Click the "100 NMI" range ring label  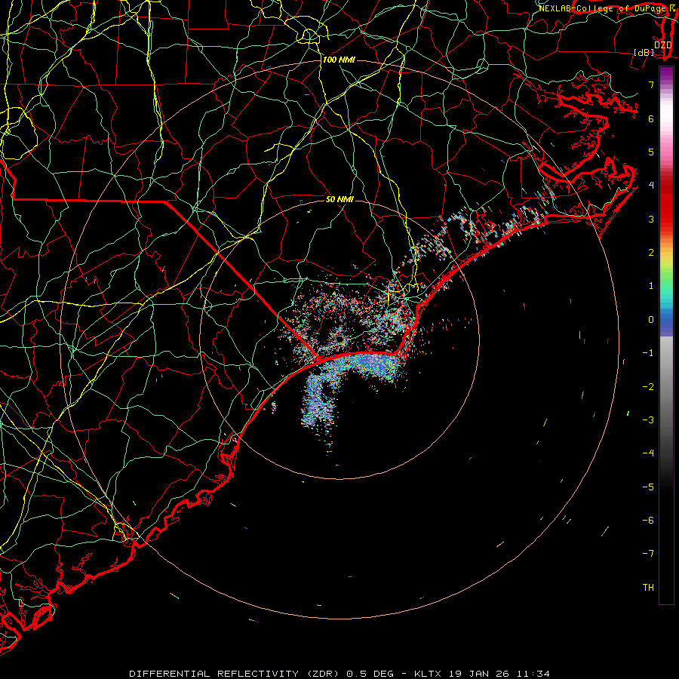click(339, 60)
